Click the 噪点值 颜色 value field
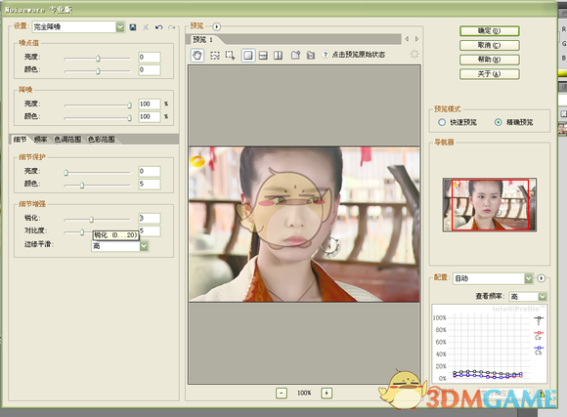This screenshot has height=417, width=567. pos(150,69)
